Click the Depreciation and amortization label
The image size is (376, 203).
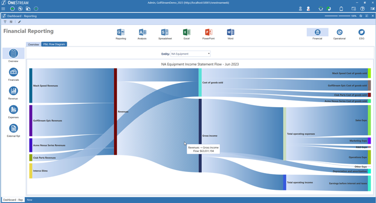click(x=350, y=172)
